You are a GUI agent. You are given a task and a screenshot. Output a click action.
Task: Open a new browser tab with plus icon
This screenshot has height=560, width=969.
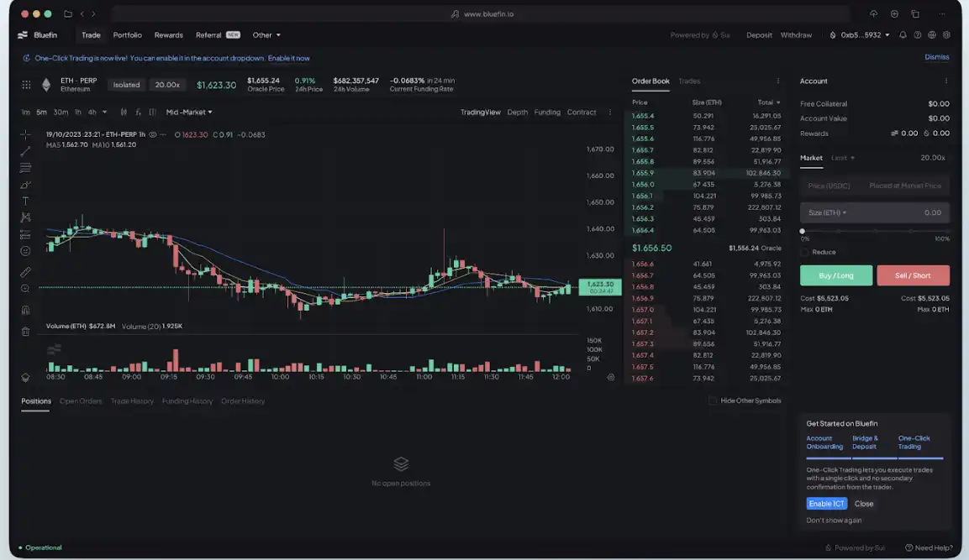pyautogui.click(x=894, y=13)
